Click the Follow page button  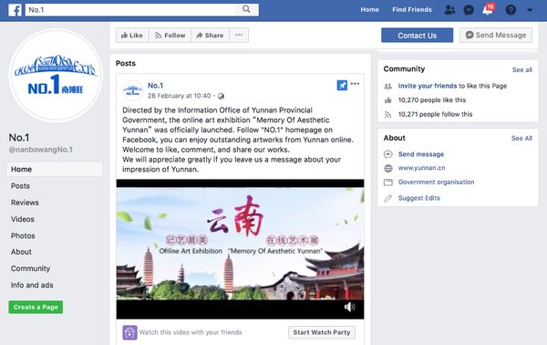coord(170,36)
